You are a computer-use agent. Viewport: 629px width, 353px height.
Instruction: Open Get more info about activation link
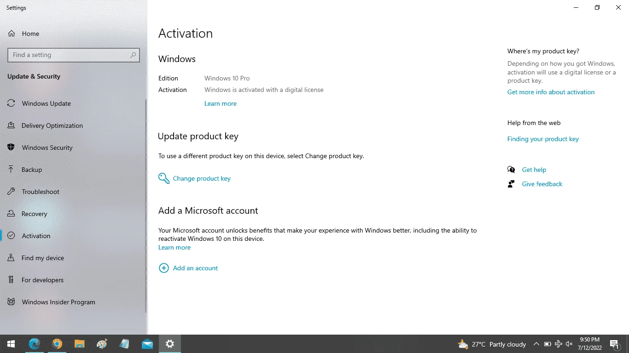pyautogui.click(x=551, y=92)
